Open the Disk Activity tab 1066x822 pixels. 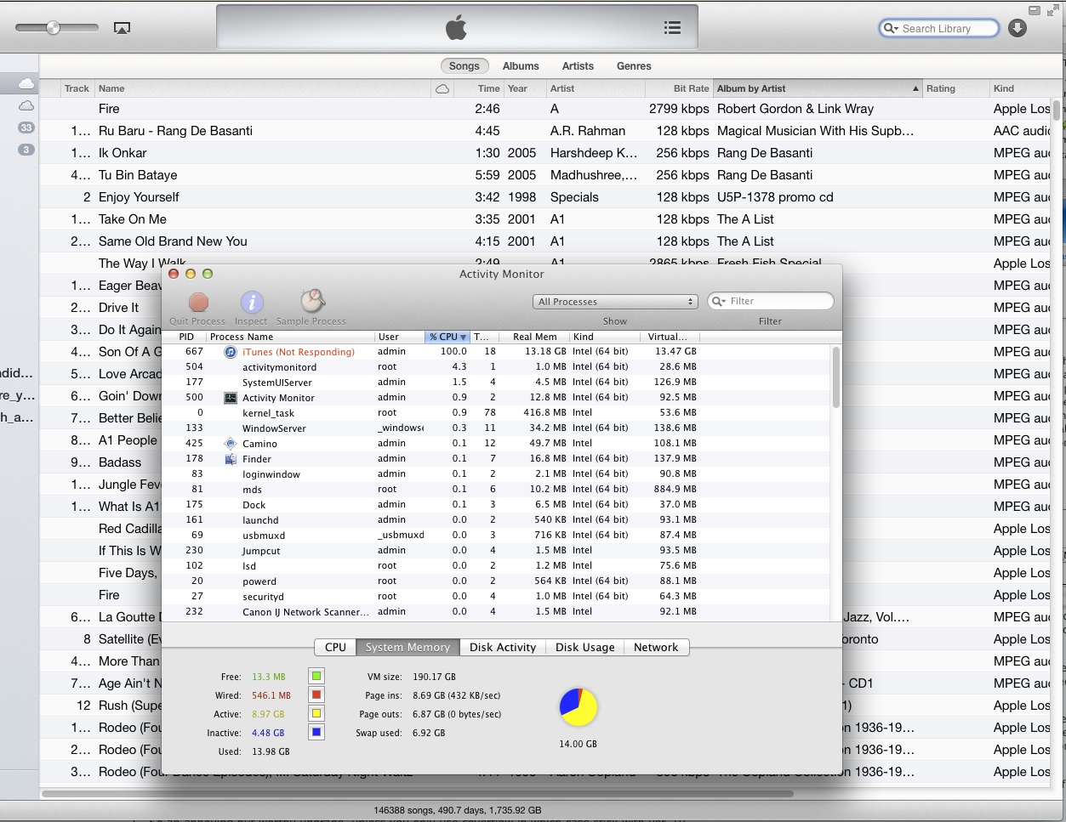[x=502, y=648]
